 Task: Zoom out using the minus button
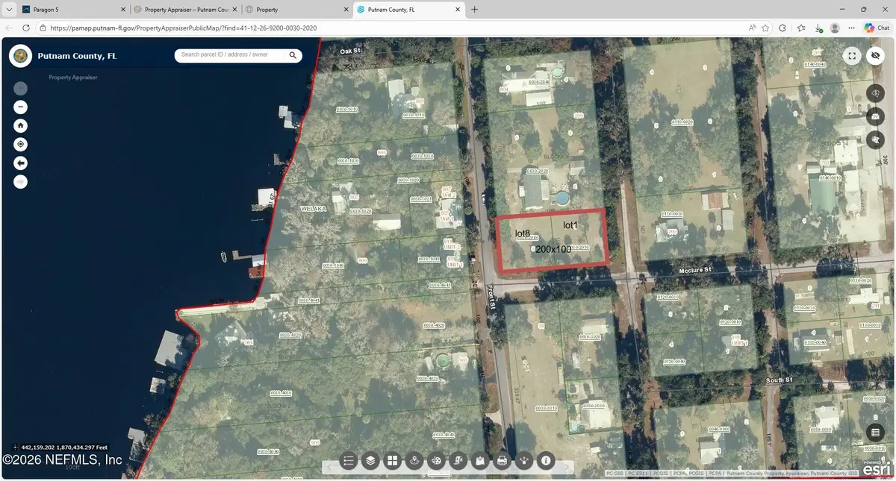pyautogui.click(x=20, y=107)
